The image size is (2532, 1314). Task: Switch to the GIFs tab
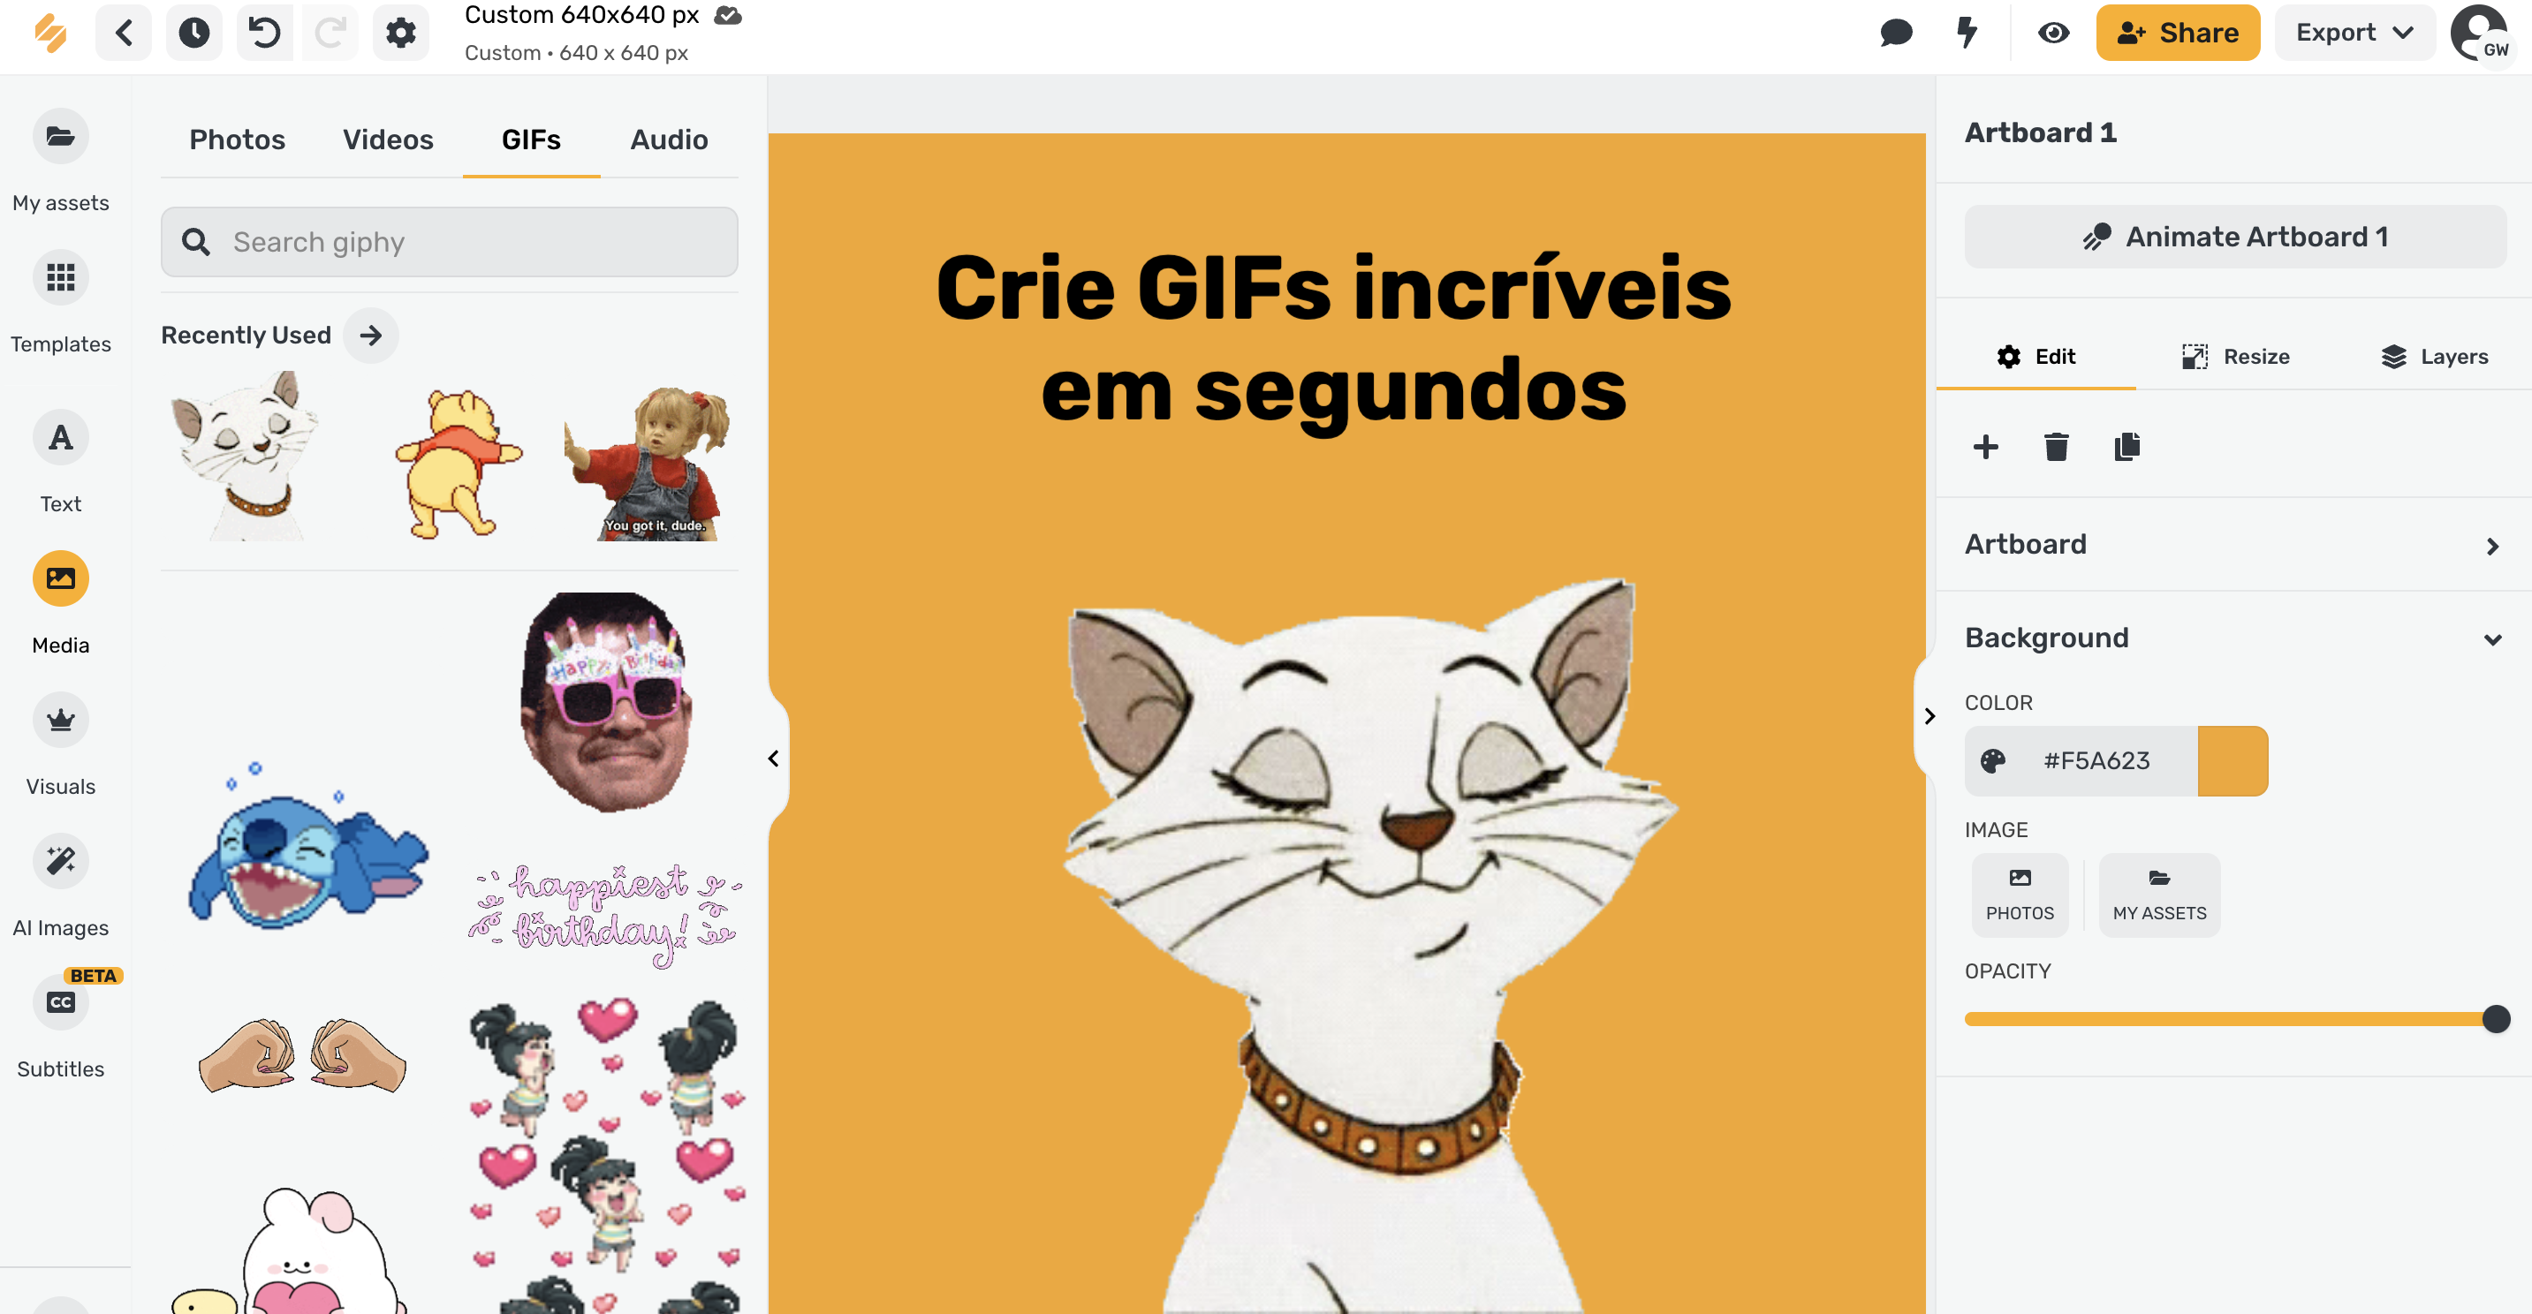pyautogui.click(x=529, y=139)
